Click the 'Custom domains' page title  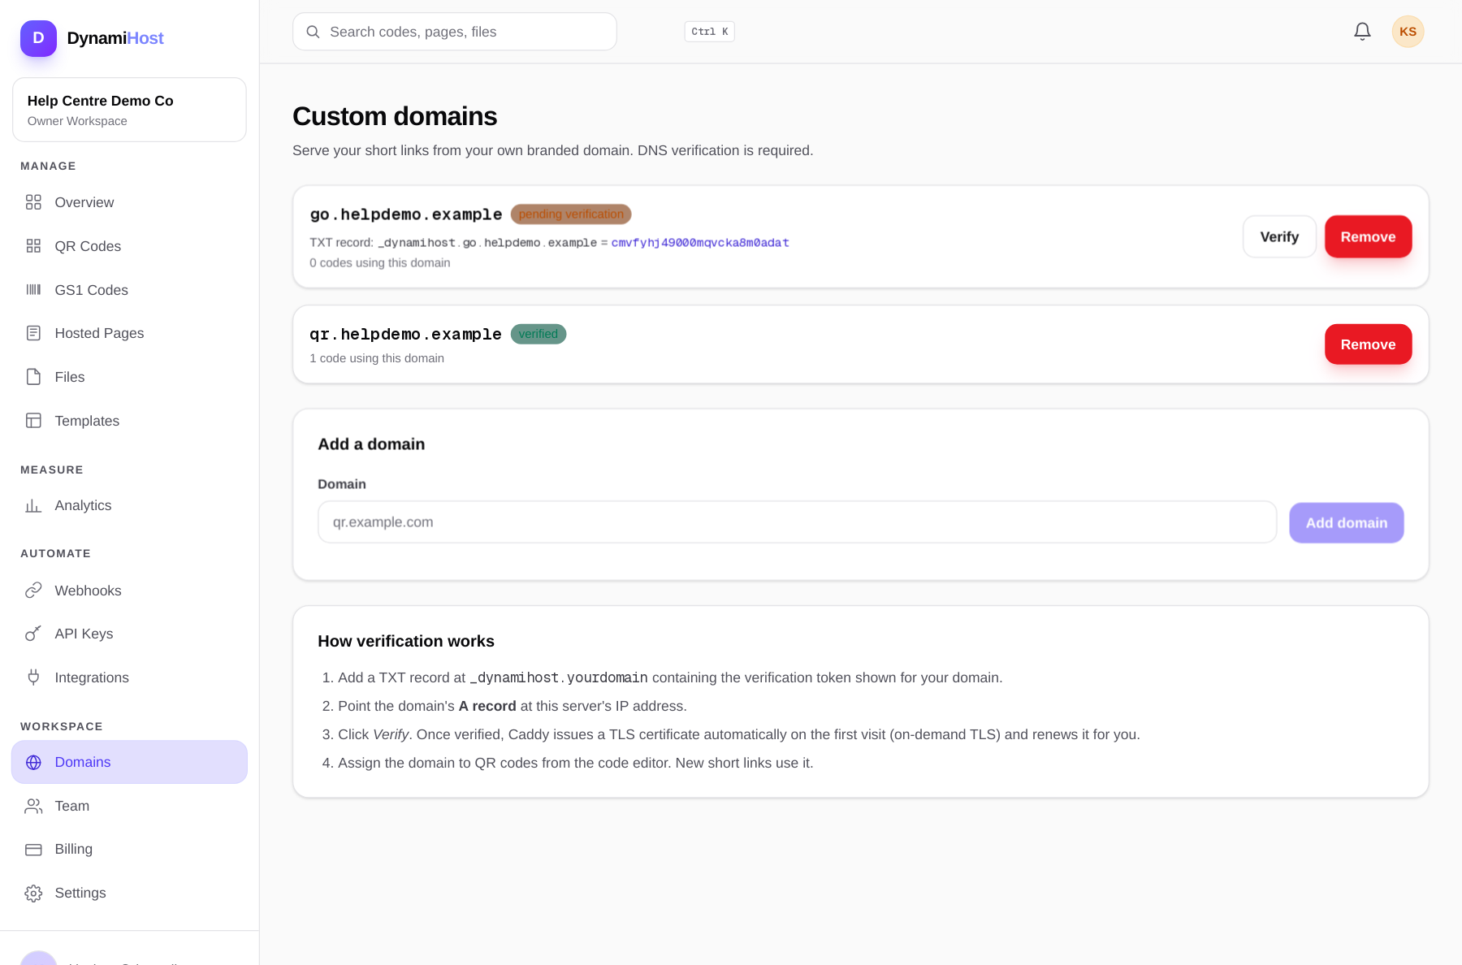pos(395,116)
